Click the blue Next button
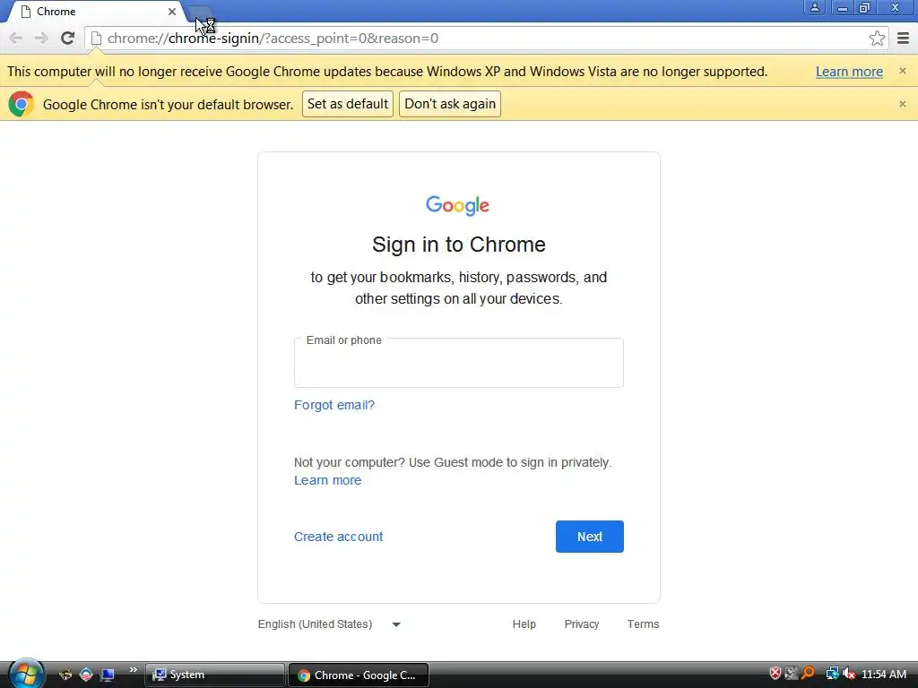The height and width of the screenshot is (688, 918). 590,537
